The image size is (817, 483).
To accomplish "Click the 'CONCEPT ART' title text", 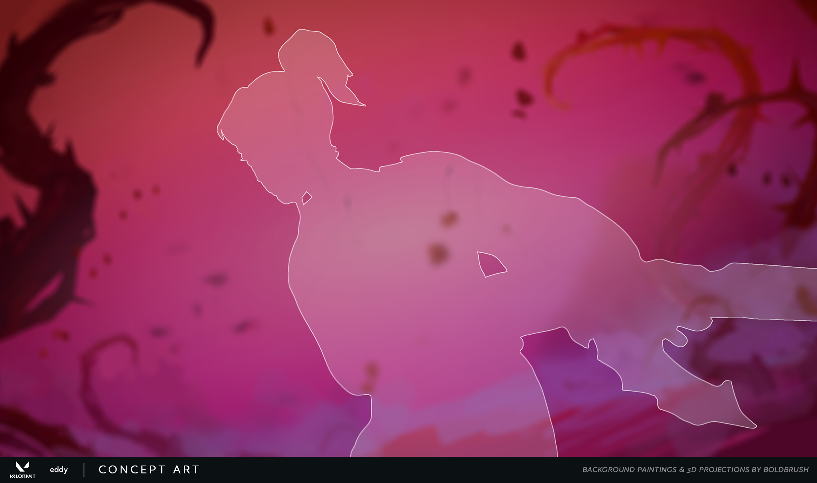I will [149, 470].
